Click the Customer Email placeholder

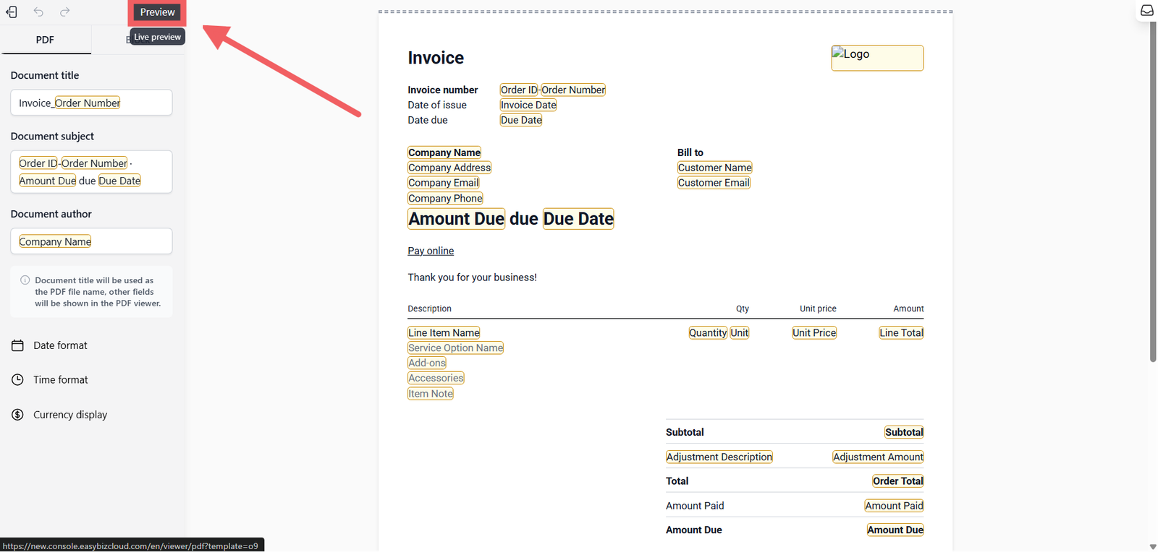point(714,183)
